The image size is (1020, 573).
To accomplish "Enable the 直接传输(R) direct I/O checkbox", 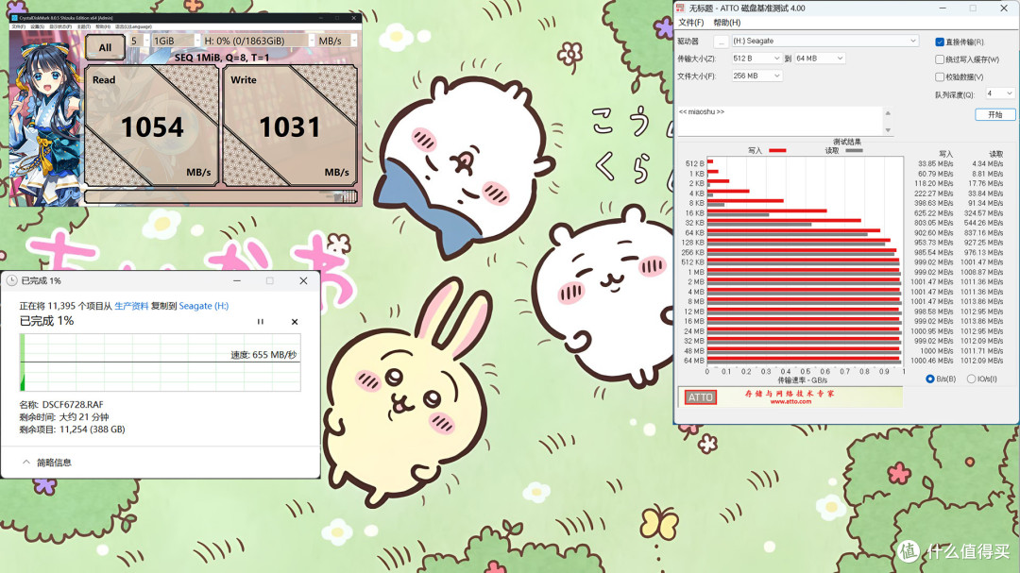I will pos(940,42).
